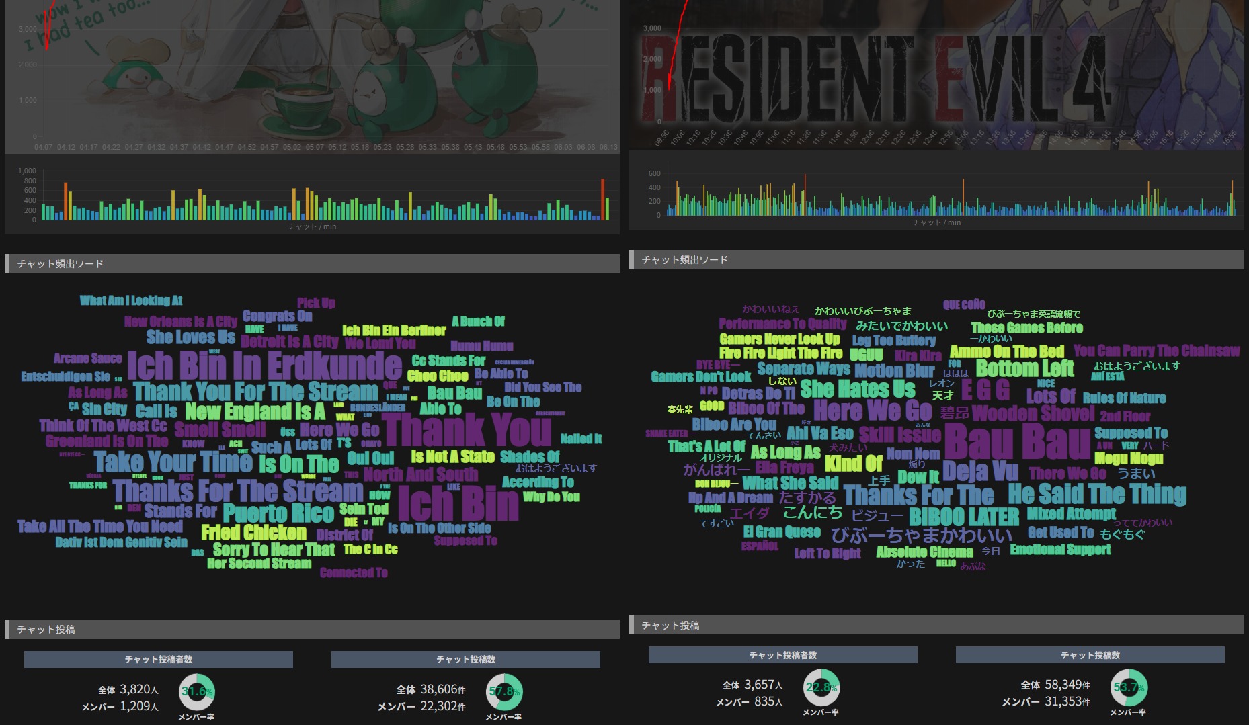Click 'She Hates Us' in the word cloud
This screenshot has width=1249, height=725.
(x=858, y=389)
